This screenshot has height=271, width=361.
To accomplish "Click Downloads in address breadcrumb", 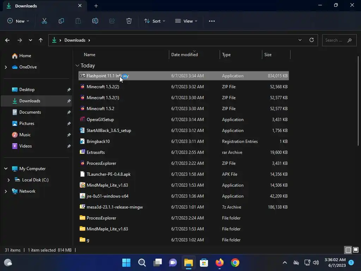I will pyautogui.click(x=75, y=40).
